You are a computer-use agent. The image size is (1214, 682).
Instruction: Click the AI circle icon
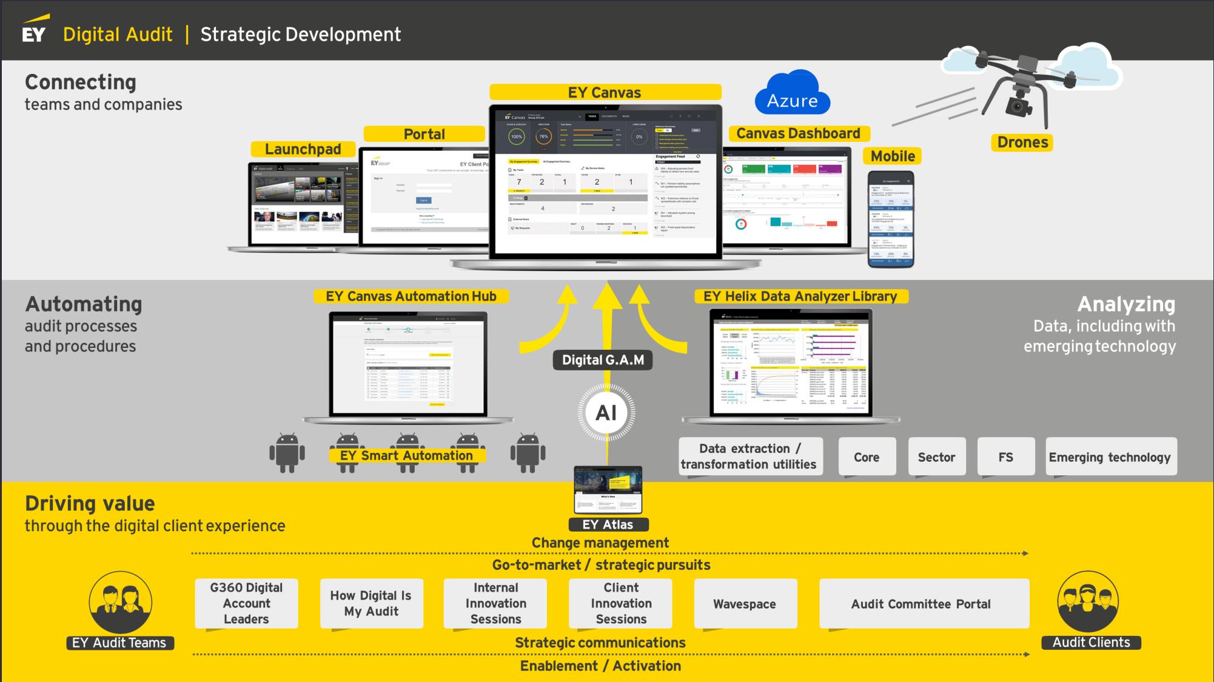[x=606, y=413]
